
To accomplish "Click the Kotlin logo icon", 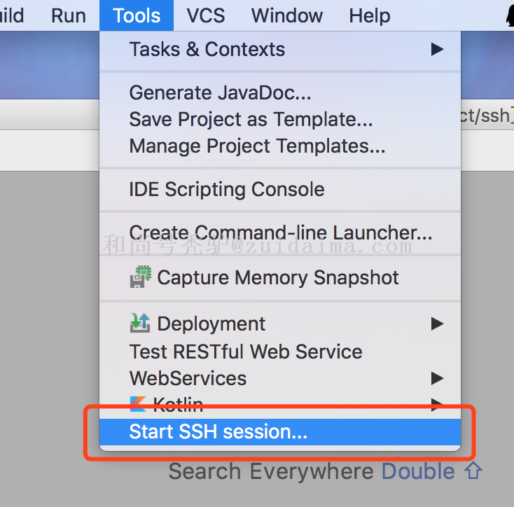I will [139, 402].
